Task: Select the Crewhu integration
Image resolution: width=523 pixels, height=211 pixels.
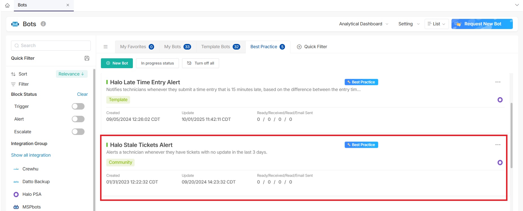Action: coord(30,169)
